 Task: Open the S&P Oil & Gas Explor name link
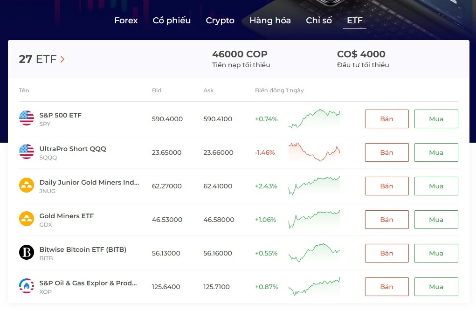[x=88, y=283]
